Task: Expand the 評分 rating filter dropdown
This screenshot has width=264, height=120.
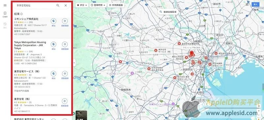Action: pyautogui.click(x=82, y=5)
